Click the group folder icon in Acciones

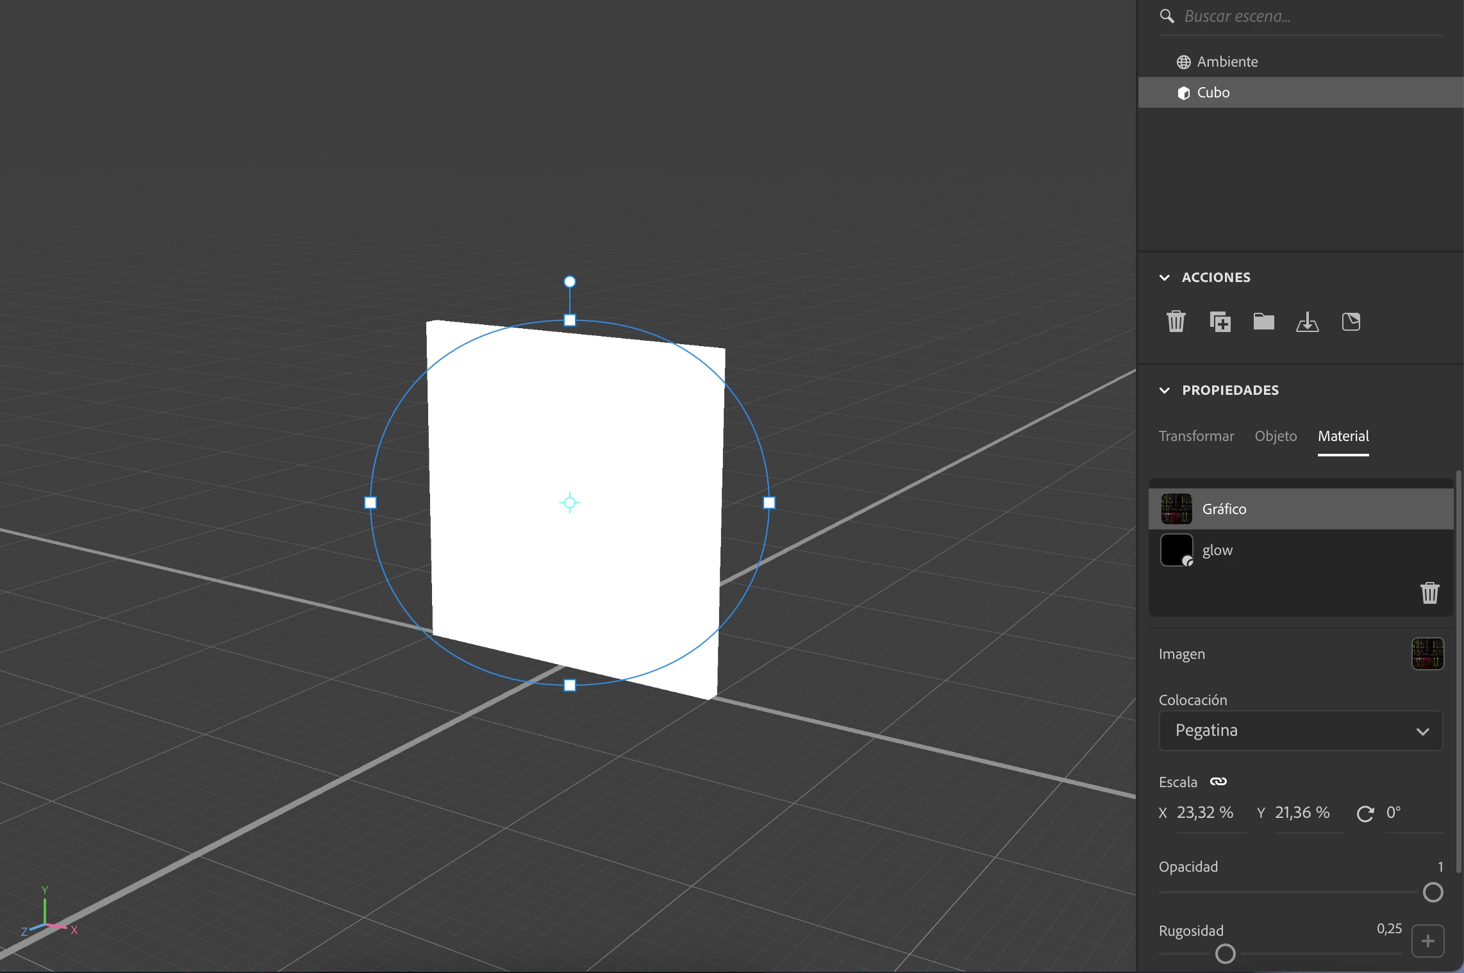click(1263, 321)
